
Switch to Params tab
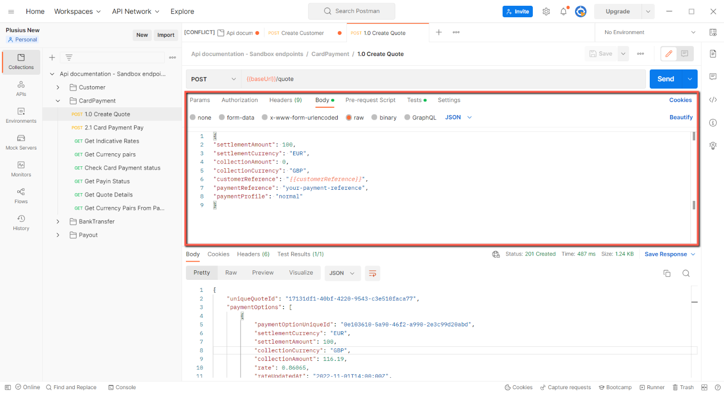(200, 100)
